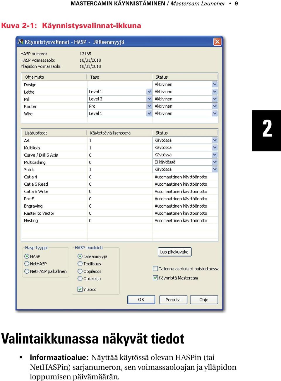The height and width of the screenshot is (381, 281).
Task: Open the Mill status dropdown
Action: click(x=215, y=99)
